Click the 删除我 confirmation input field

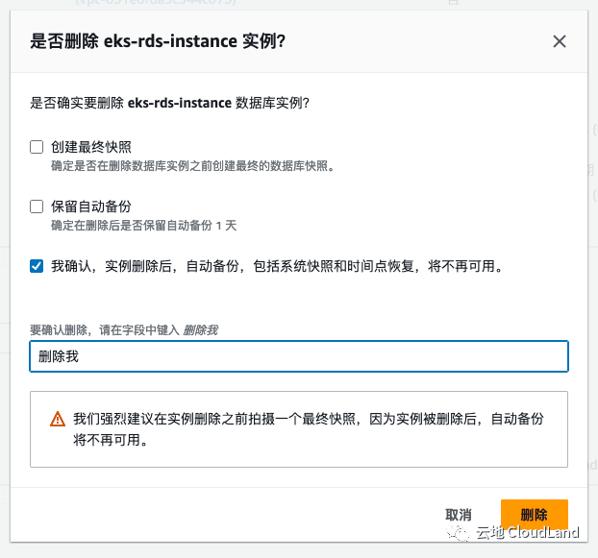tap(298, 356)
